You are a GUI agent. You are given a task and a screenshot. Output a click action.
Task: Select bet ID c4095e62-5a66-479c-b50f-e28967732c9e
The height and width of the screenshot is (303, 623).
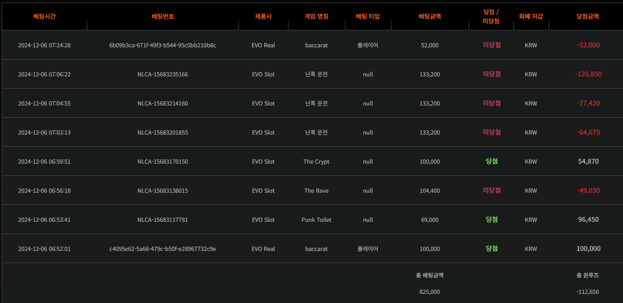click(x=163, y=249)
